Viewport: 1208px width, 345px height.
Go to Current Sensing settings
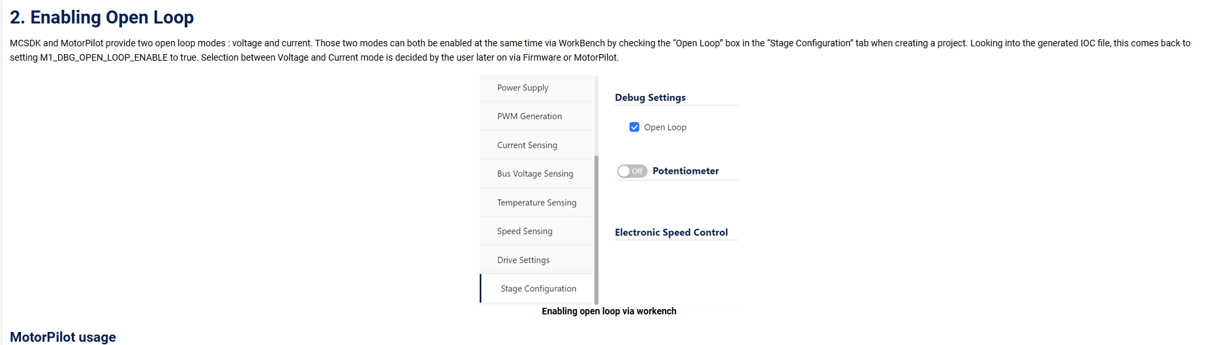click(x=527, y=145)
